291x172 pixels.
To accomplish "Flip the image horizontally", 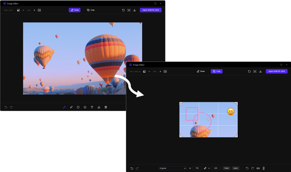I will click(258, 168).
